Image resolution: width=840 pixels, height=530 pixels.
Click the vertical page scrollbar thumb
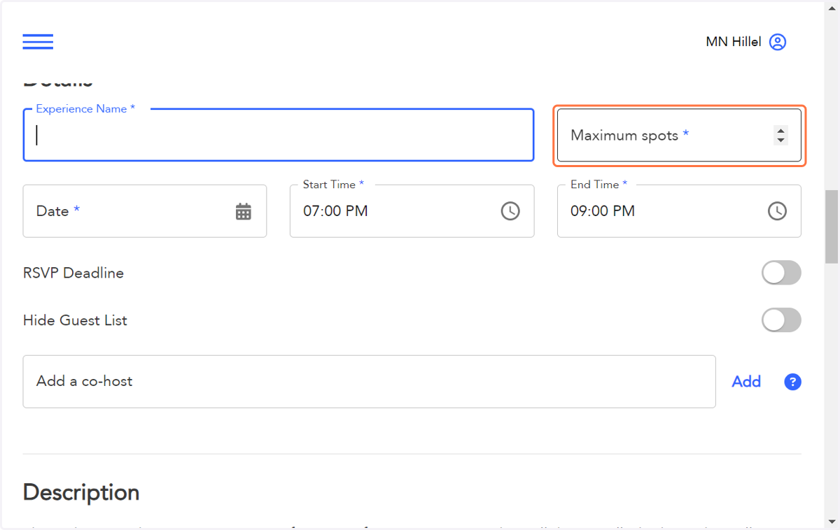pos(832,226)
